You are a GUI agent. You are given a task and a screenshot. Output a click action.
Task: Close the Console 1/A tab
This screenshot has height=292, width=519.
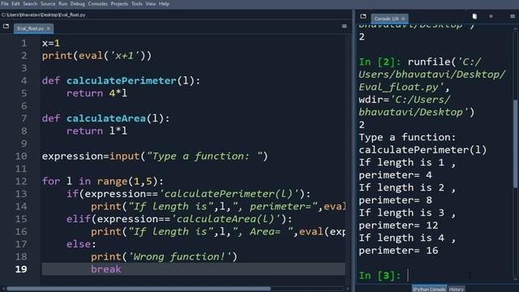[x=403, y=19]
